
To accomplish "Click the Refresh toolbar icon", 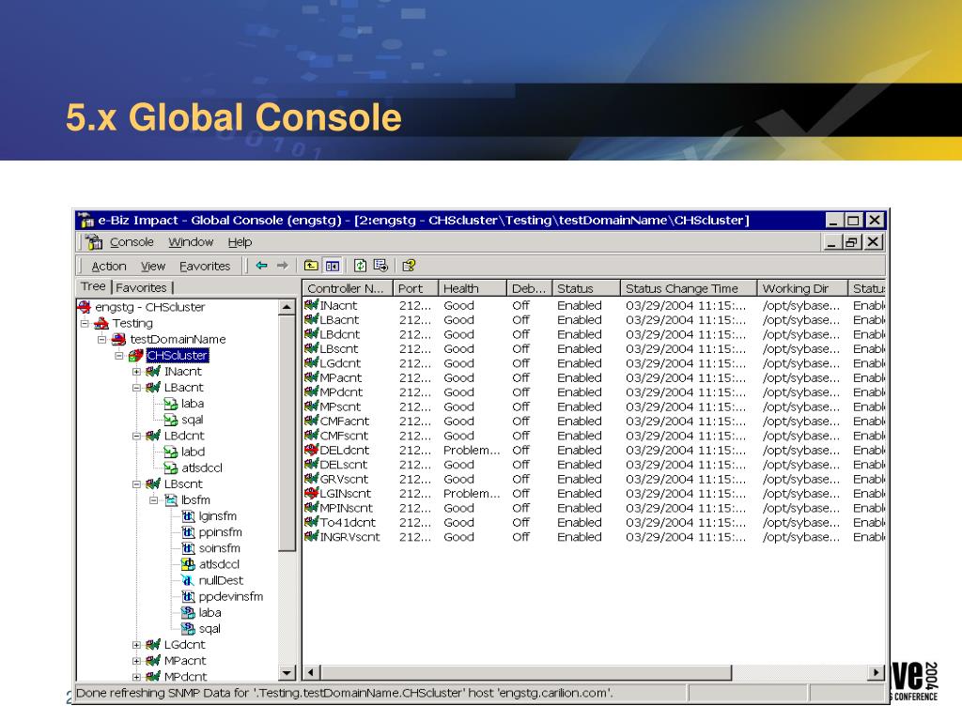I will click(360, 266).
